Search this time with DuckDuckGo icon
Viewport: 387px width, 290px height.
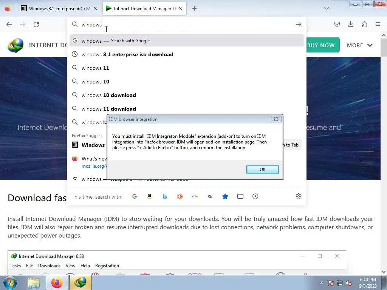click(180, 196)
